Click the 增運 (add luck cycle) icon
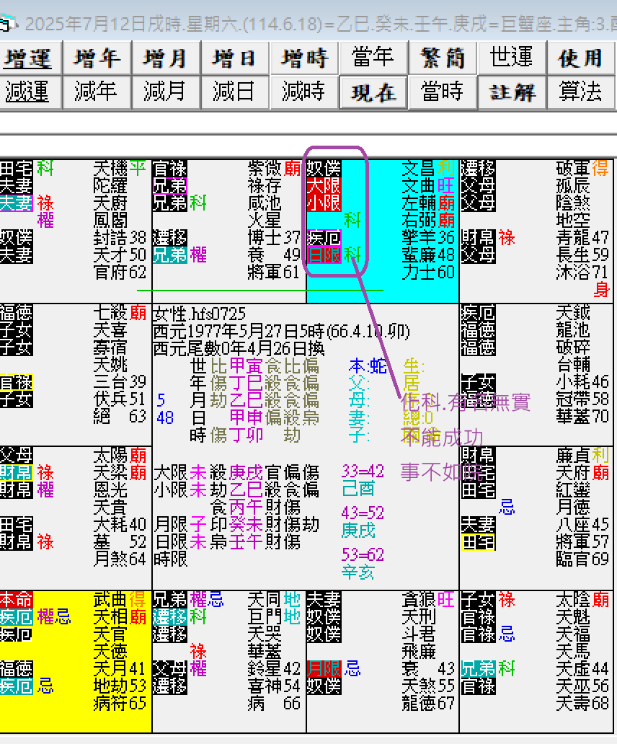Viewport: 617px width, 744px height. point(30,58)
